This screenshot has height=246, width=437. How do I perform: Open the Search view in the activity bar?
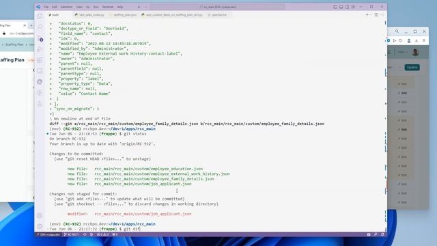point(40,27)
